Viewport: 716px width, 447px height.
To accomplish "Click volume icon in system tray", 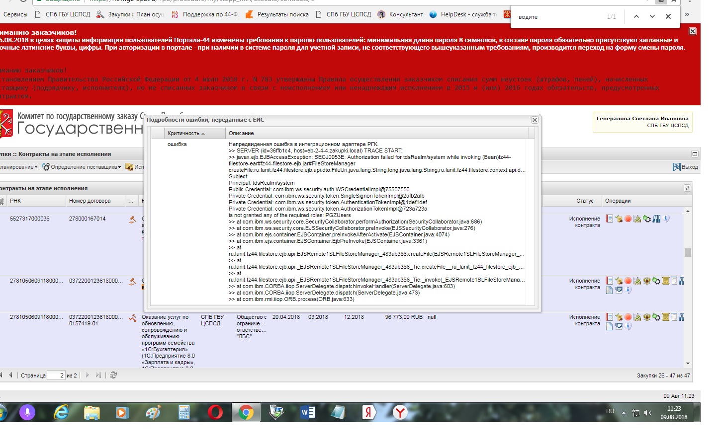I will coord(647,413).
